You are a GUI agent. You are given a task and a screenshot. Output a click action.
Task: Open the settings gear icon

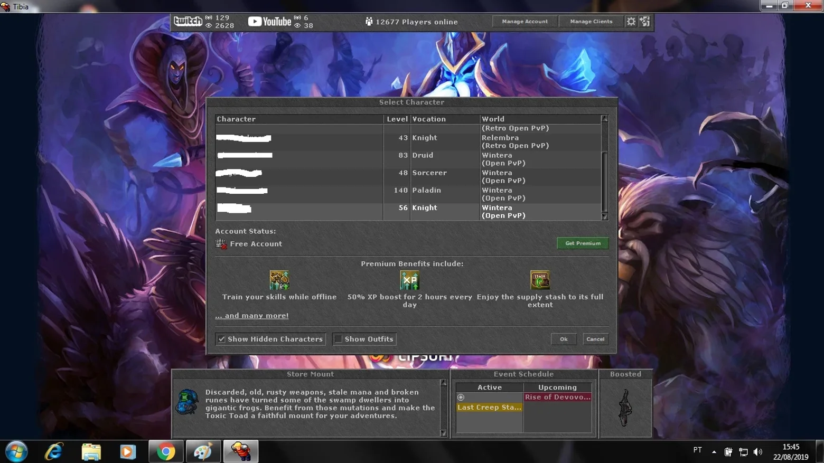pos(631,21)
